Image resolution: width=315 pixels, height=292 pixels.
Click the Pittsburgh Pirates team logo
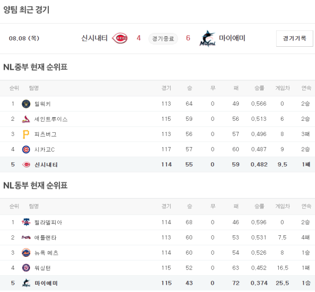(26, 134)
